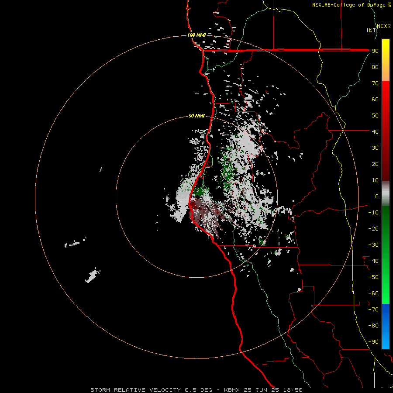Click the [KT] units label
Viewport: 393px width, 393px height.
click(372, 30)
